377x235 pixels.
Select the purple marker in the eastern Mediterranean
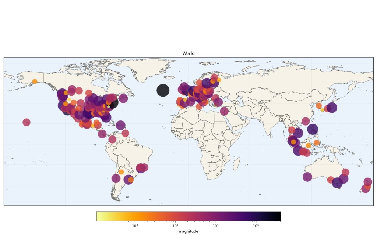224,111
